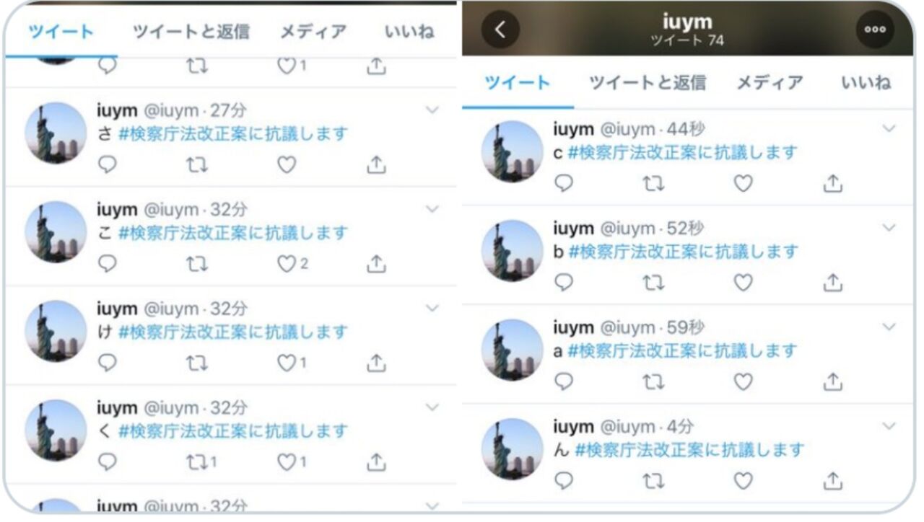Switch to the メディア tab on right profile

pyautogui.click(x=770, y=83)
